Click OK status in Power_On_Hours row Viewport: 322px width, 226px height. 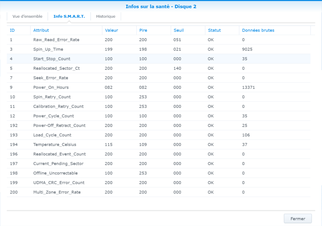click(x=210, y=87)
